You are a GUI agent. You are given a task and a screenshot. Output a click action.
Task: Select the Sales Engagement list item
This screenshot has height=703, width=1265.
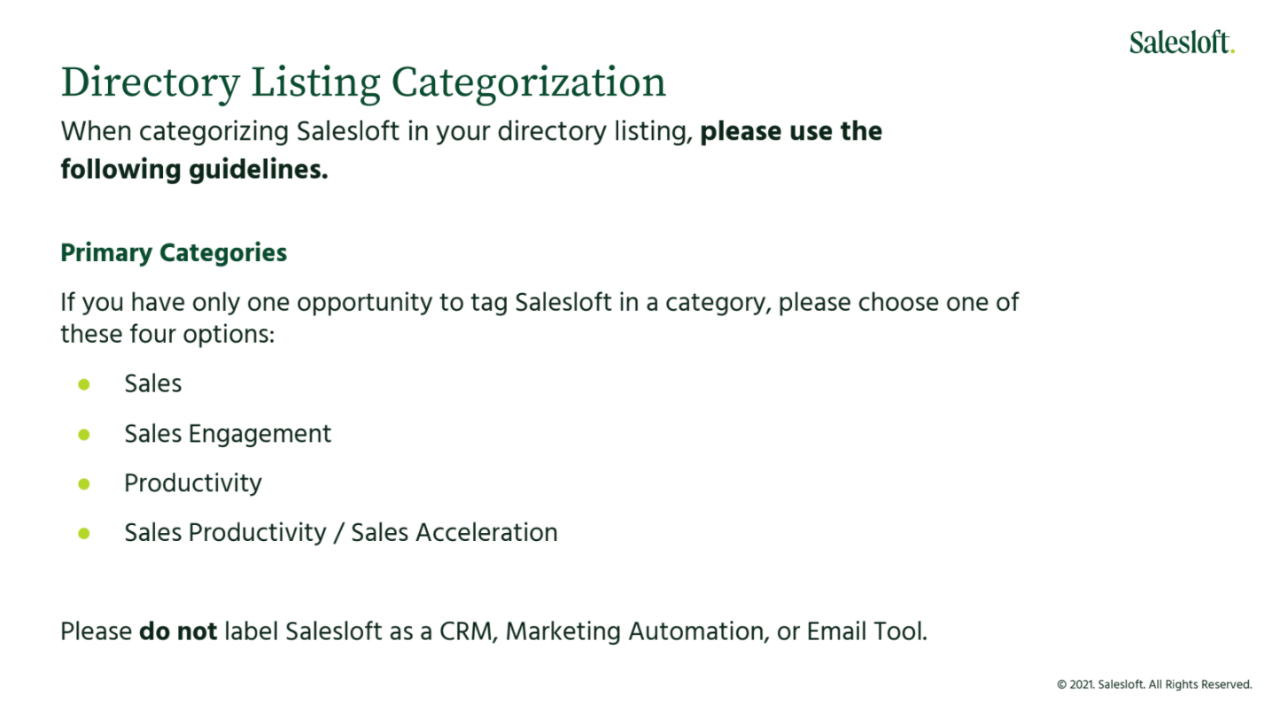tap(228, 434)
